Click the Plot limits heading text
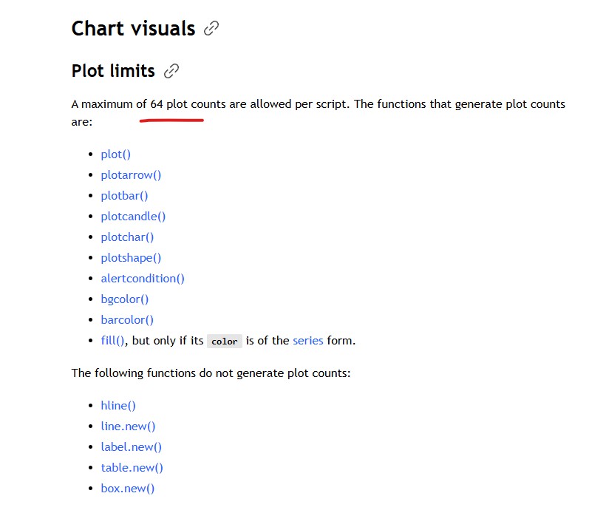Viewport: 589px width, 513px height. tap(113, 71)
